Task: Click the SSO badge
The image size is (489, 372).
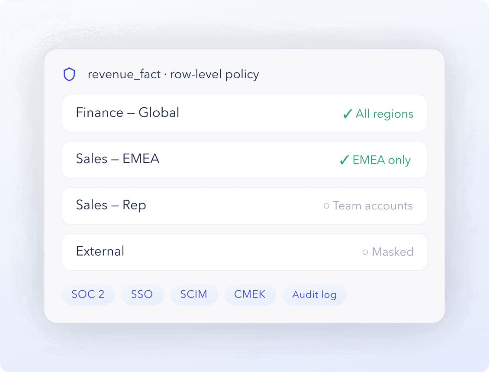Action: pos(142,295)
